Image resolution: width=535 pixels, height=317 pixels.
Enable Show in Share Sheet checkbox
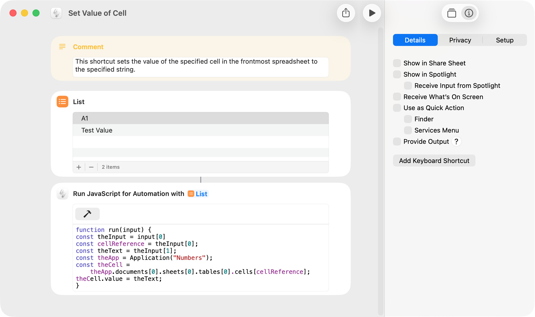pyautogui.click(x=397, y=63)
